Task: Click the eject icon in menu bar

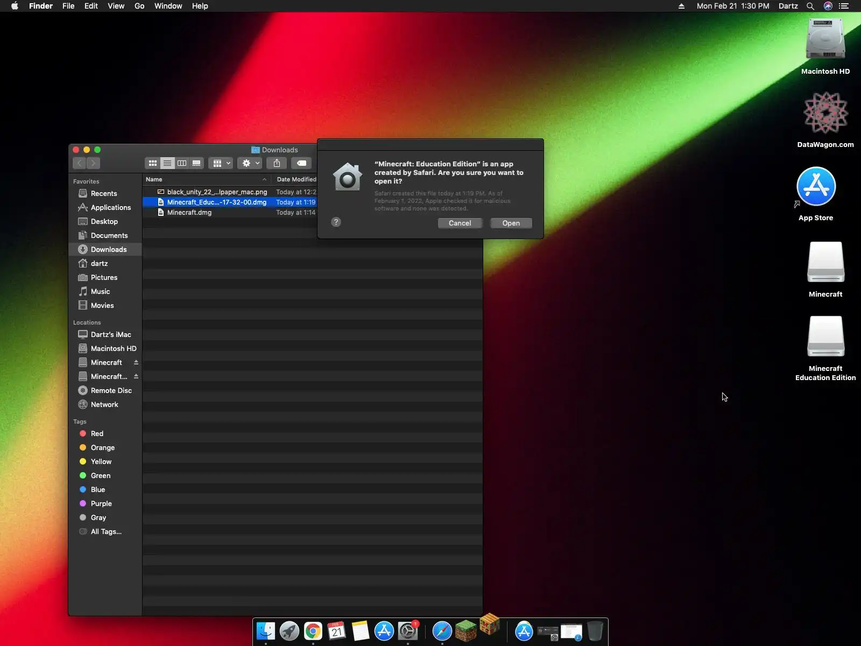Action: 681,6
